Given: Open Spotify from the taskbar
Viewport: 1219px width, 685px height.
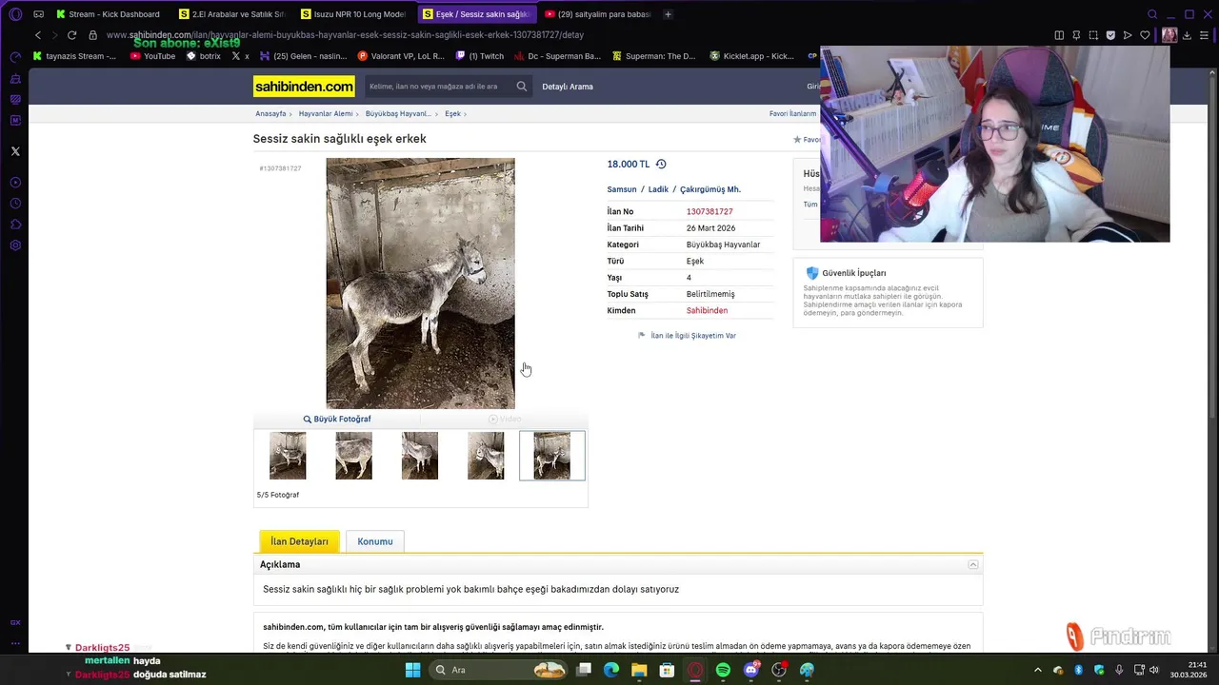Looking at the screenshot, I should pos(723,670).
